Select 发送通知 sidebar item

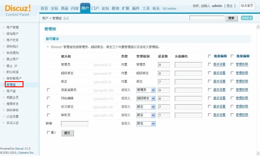click(x=13, y=53)
